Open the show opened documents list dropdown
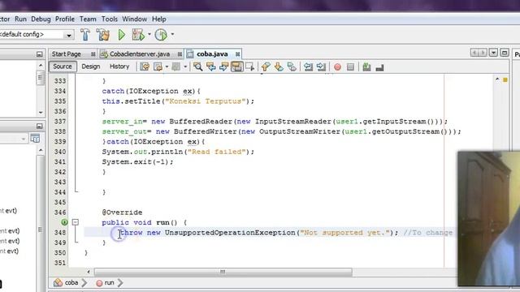This screenshot has width=520, height=292. [493, 53]
